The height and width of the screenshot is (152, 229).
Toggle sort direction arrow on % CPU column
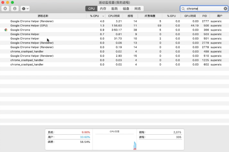(103, 16)
